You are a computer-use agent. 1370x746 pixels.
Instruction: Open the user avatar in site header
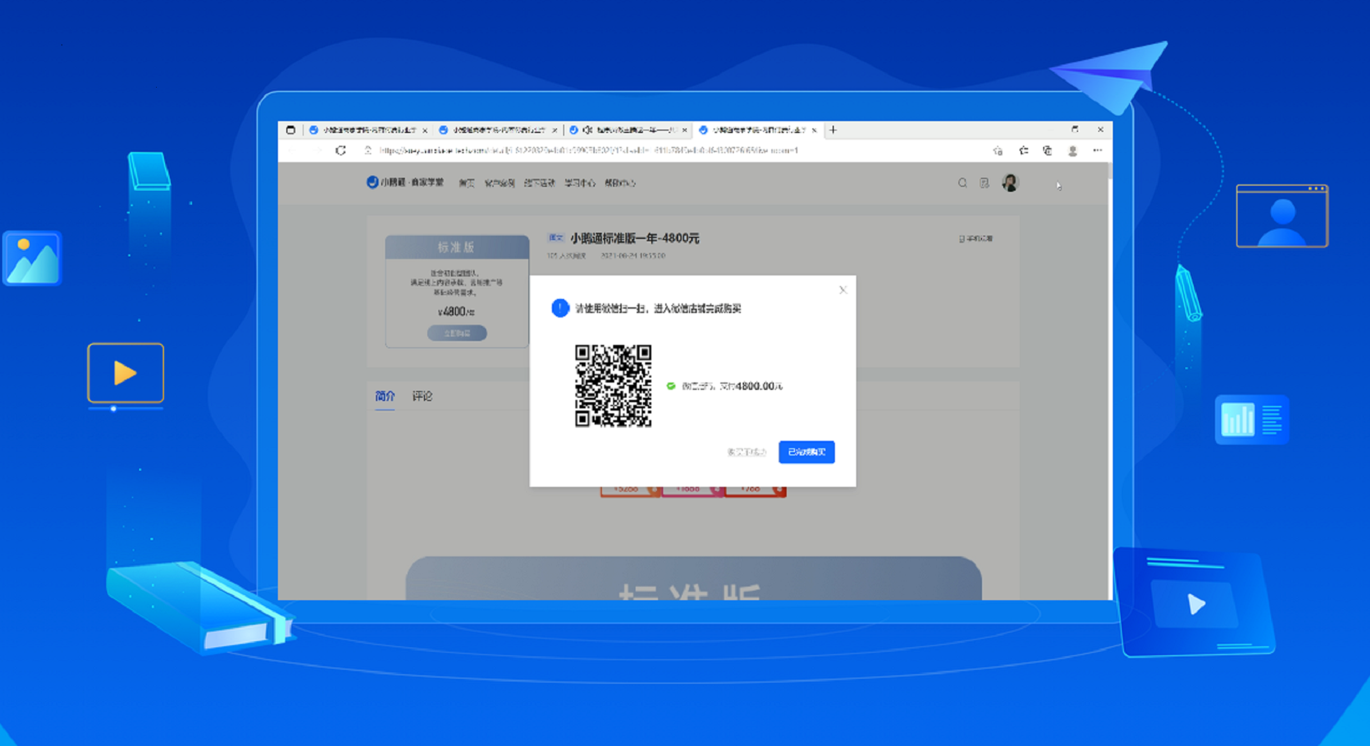coord(1010,183)
